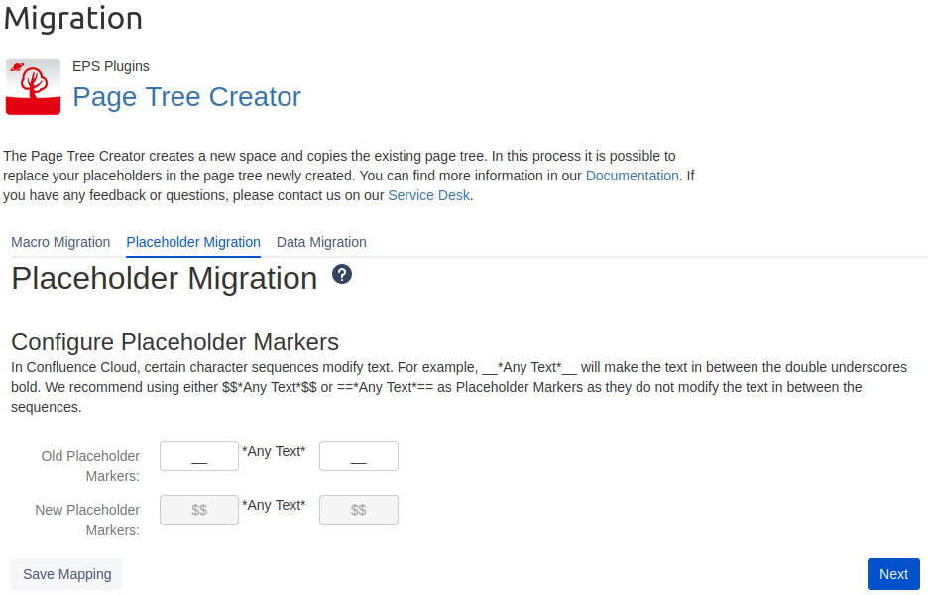Click the New Placeholder Markers label

tap(87, 520)
